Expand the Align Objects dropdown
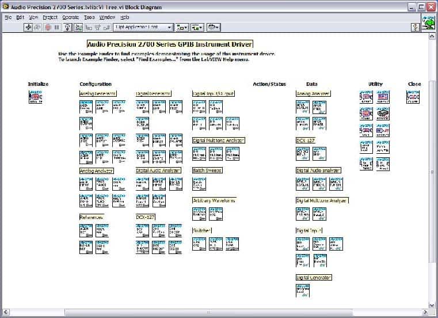Image resolution: width=438 pixels, height=318 pixels. [x=182, y=27]
